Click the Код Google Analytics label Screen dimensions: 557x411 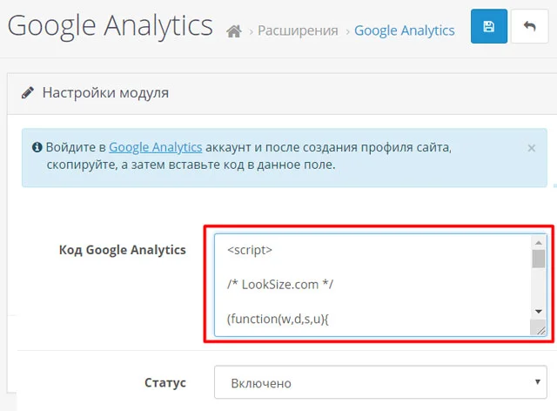coord(122,250)
